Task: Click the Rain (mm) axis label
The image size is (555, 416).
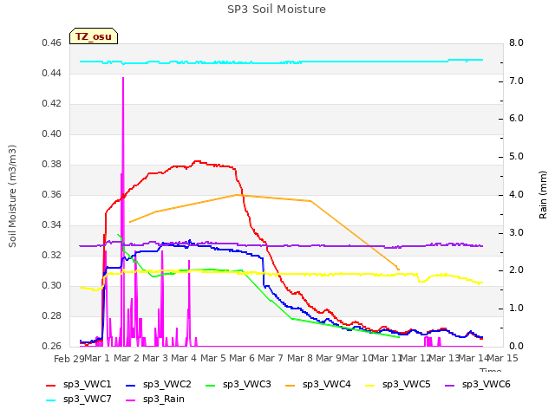Action: click(x=543, y=195)
